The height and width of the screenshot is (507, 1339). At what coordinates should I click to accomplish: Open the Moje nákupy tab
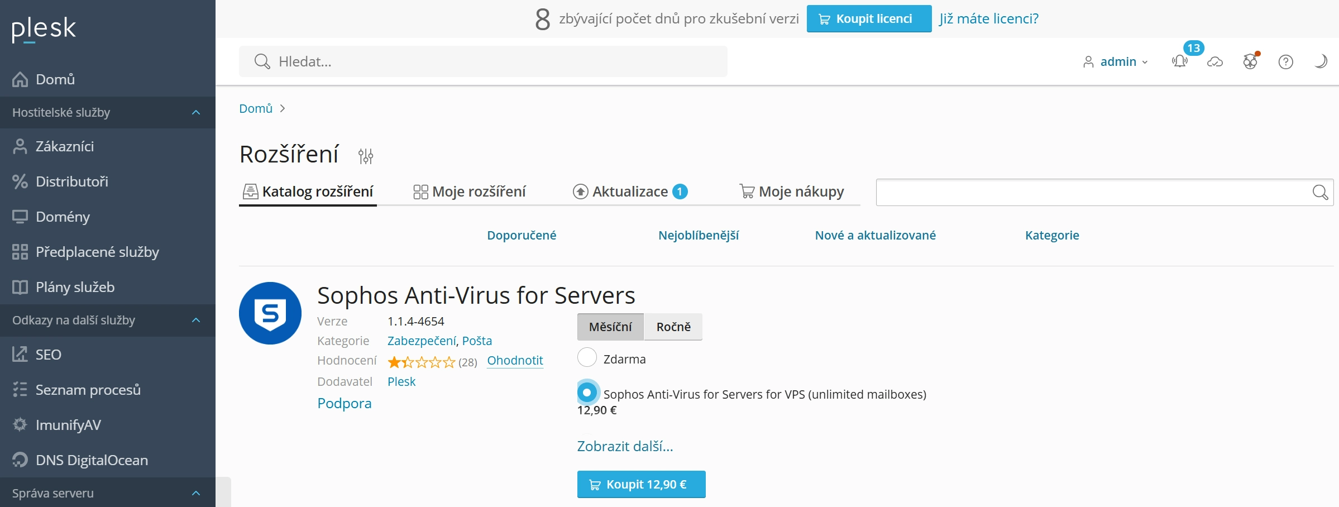791,192
